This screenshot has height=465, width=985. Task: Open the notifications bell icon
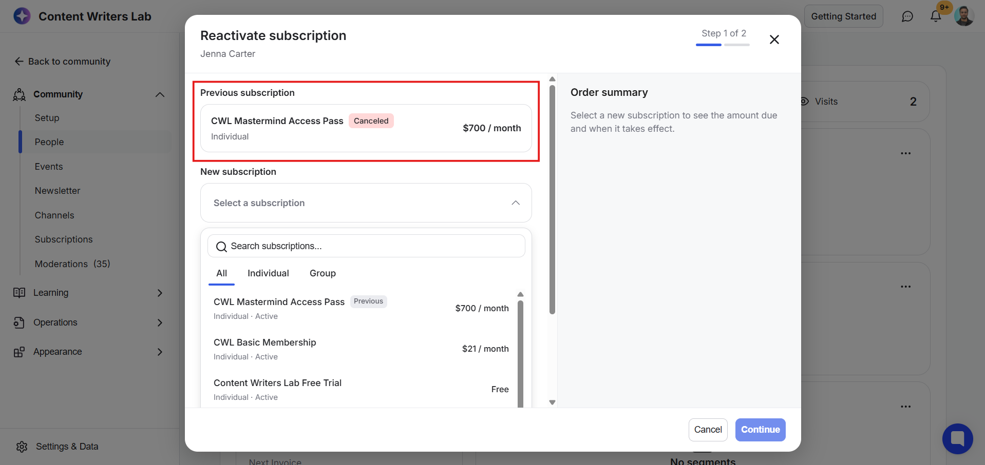click(x=936, y=16)
